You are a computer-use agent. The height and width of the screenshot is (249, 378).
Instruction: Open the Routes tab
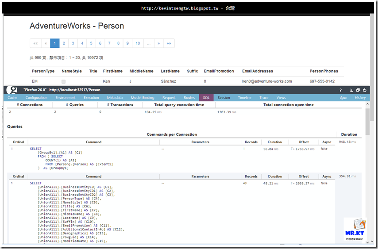pos(189,98)
